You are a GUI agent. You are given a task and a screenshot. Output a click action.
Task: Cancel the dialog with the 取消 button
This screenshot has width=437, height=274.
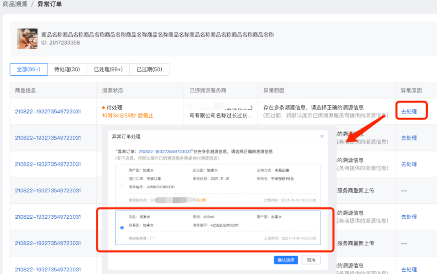click(x=311, y=260)
